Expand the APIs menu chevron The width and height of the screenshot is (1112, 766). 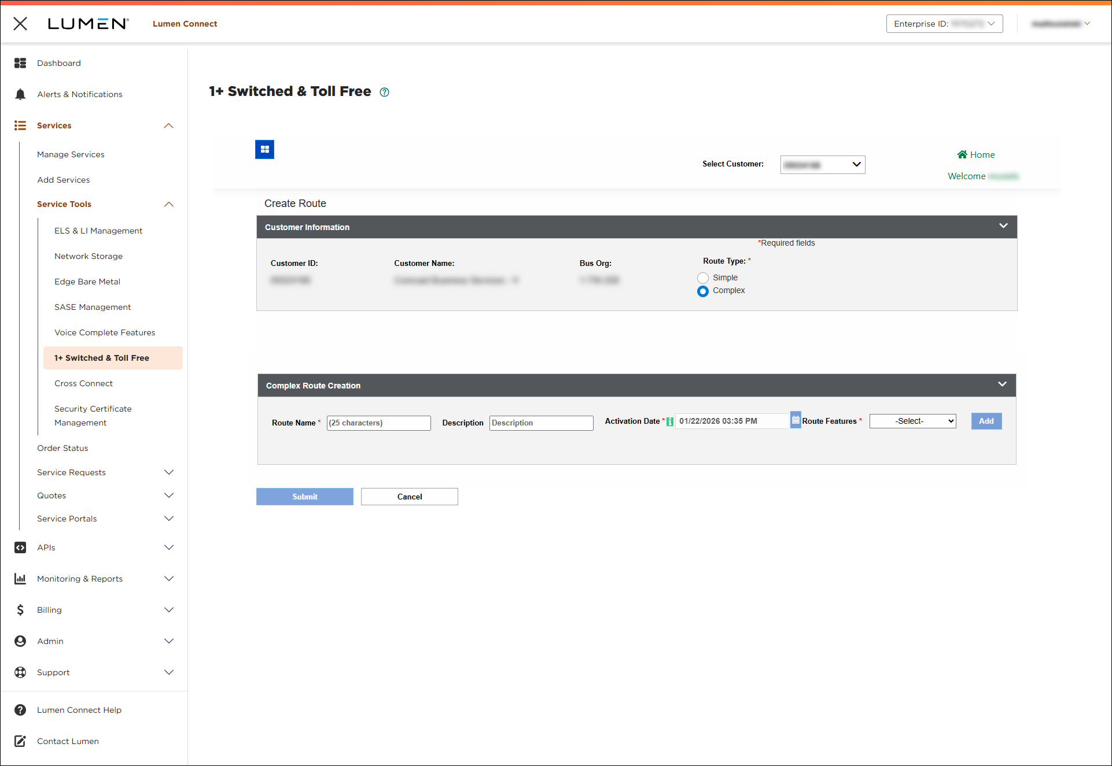(169, 547)
